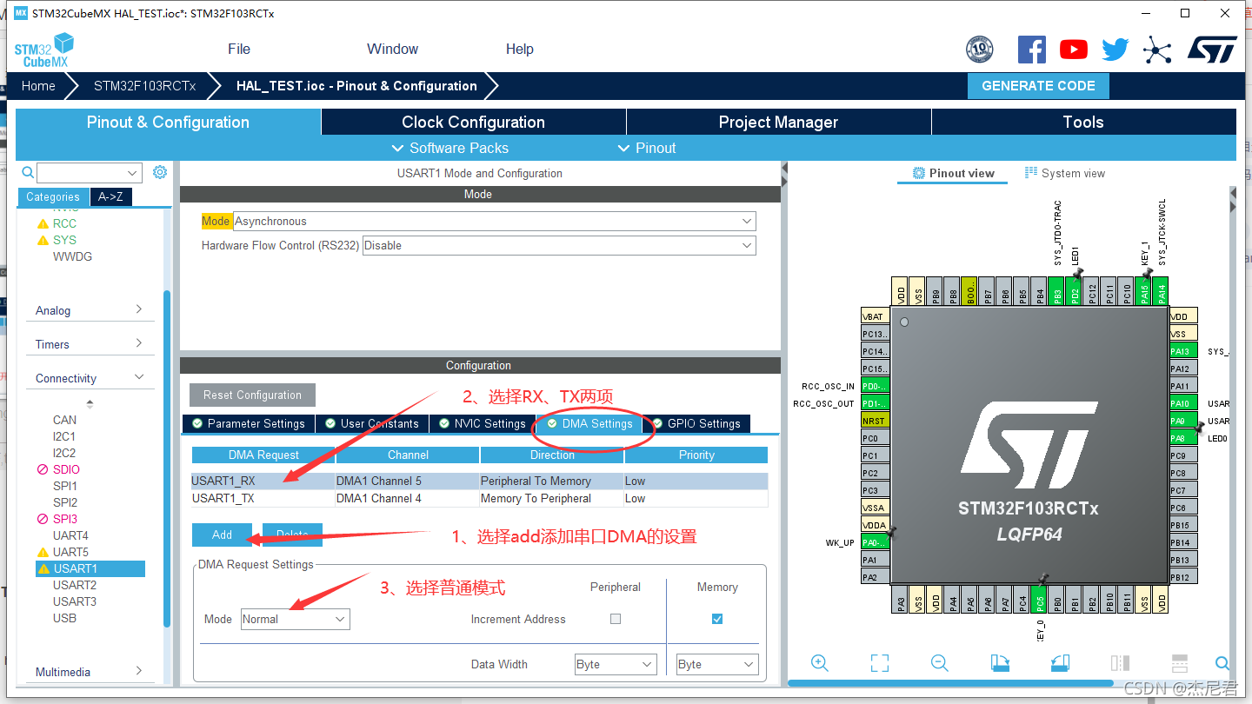The width and height of the screenshot is (1252, 704).
Task: Select the PA9 pin on the chip
Action: [x=1183, y=421]
